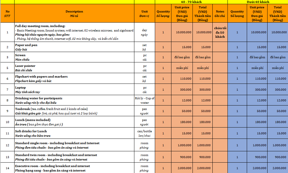The image size is (288, 173).
Task: Select the 'Dưới 40 khách' header cell
Action: (x=258, y=2)
